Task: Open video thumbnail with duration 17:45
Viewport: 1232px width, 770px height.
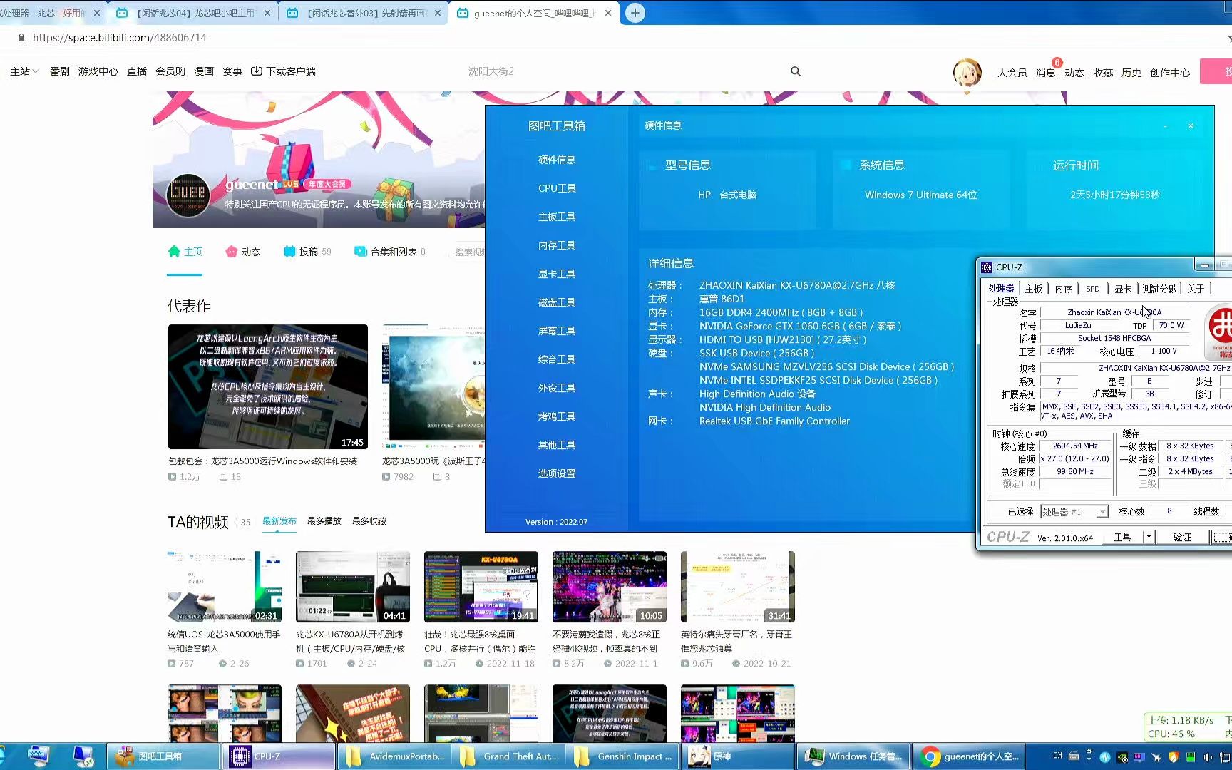Action: pos(268,386)
